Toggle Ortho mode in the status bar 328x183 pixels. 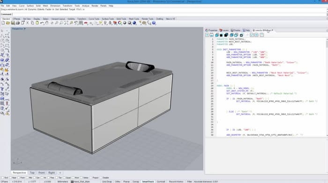coord(118,182)
